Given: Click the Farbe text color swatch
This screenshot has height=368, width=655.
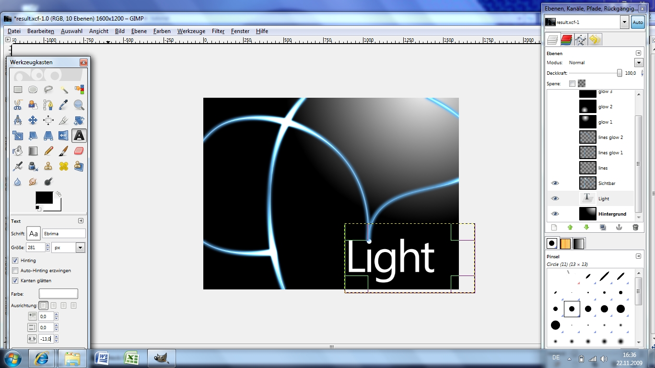Looking at the screenshot, I should 58,294.
